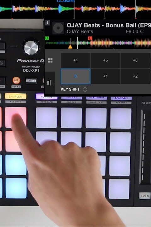Viewport: 151px width, 227px height.
Task: Select the +1 key shift cell
Action: click(x=105, y=76)
